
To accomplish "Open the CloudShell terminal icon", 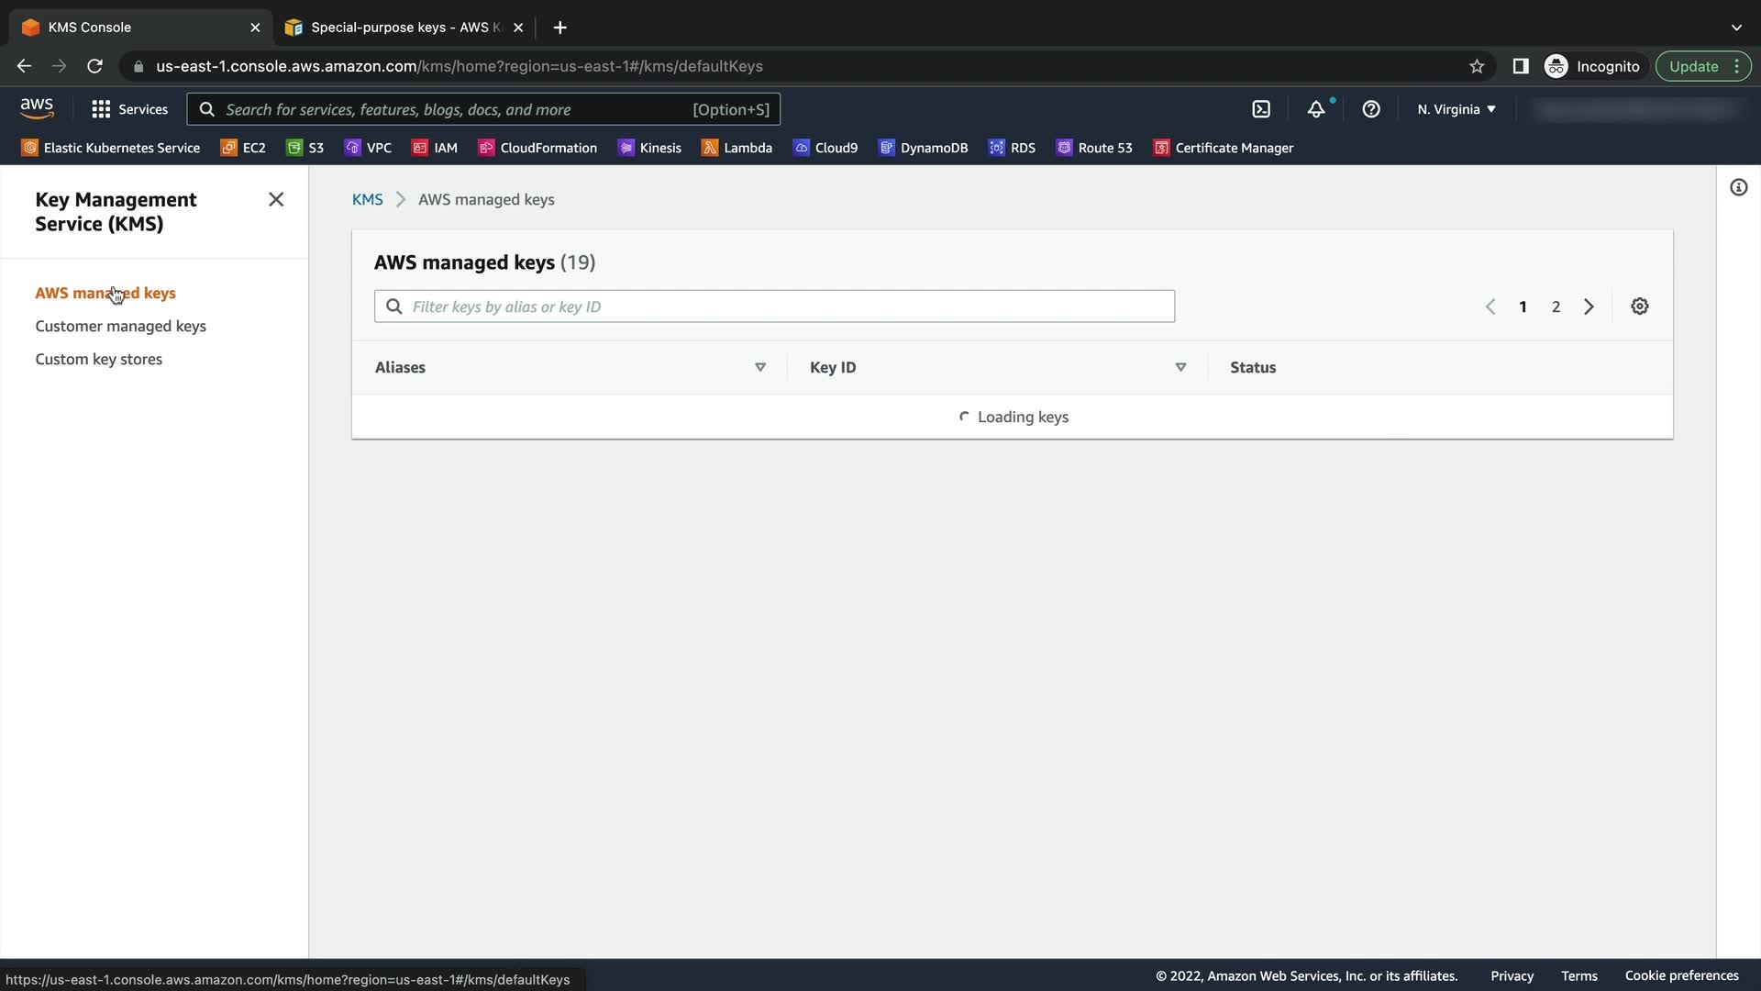I will [1261, 109].
